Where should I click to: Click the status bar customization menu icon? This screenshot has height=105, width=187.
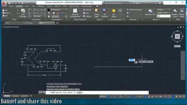pyautogui.click(x=184, y=96)
